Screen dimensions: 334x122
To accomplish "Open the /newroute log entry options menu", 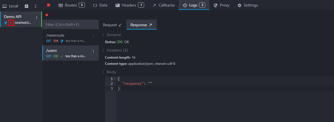I will pos(93,36).
